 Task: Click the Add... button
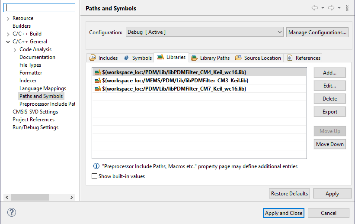pyautogui.click(x=329, y=73)
